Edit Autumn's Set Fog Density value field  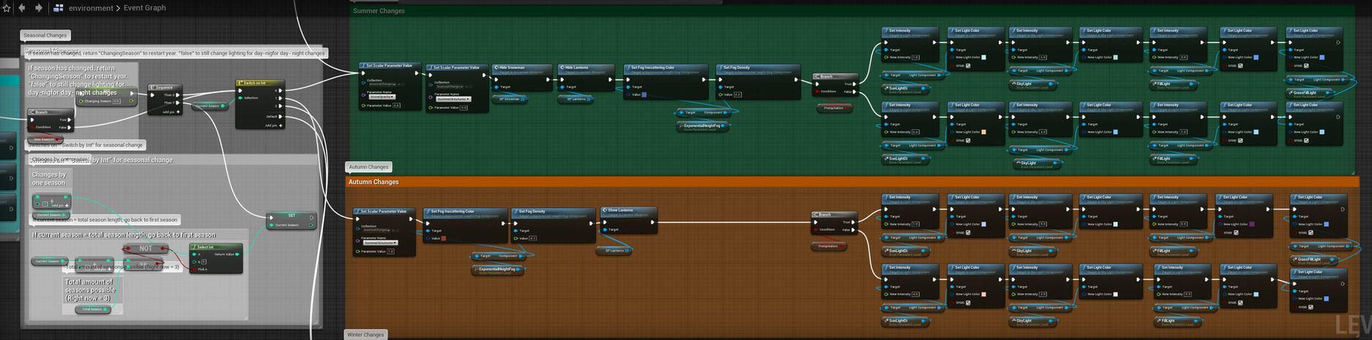533,238
